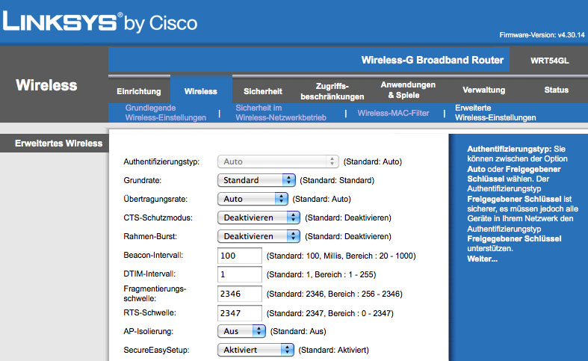Open Sicherheit im Wireless-Netzwerkbetrieb subtab
The width and height of the screenshot is (588, 361).
(281, 113)
